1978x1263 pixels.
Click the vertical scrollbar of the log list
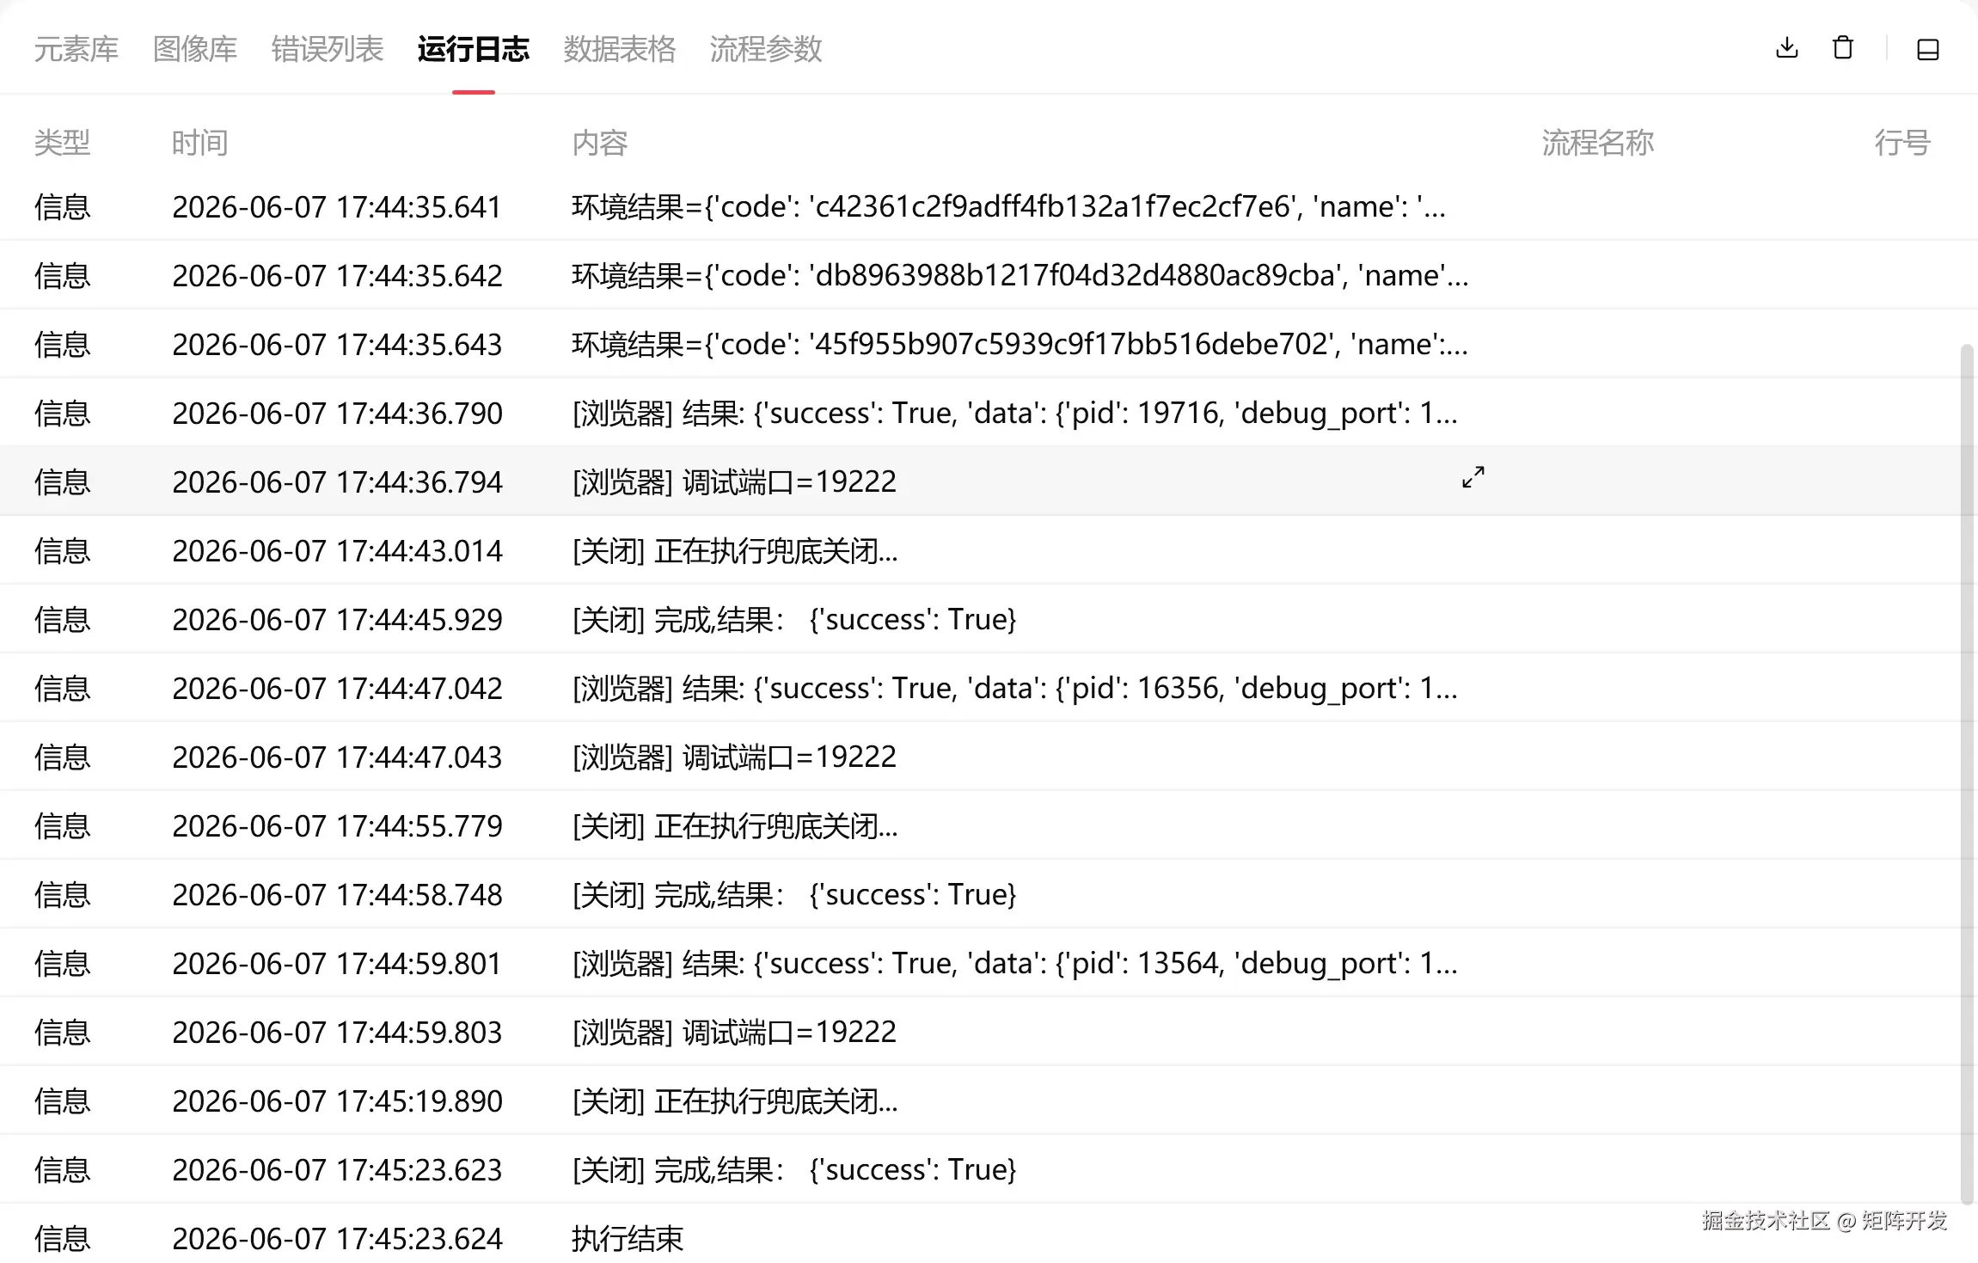[1966, 774]
